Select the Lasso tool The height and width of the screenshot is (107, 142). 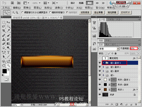tap(4, 26)
